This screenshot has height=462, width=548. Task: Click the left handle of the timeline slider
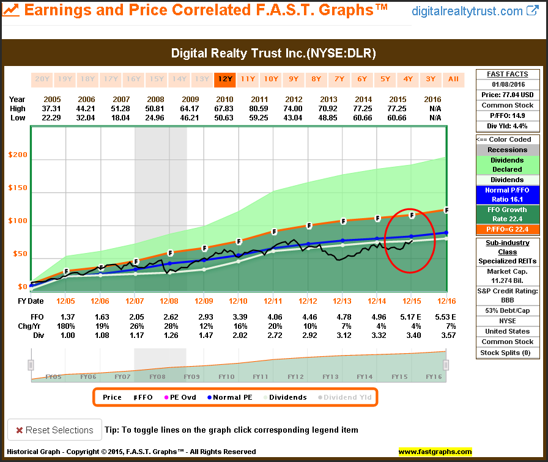click(30, 365)
